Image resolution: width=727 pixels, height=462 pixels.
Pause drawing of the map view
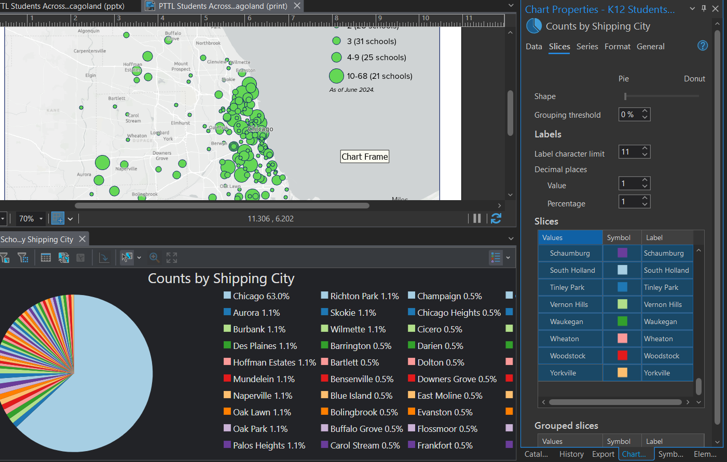point(476,218)
